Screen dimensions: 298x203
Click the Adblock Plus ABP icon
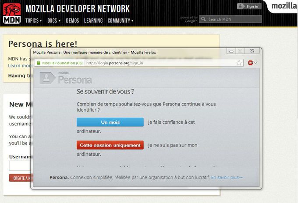pos(250,63)
